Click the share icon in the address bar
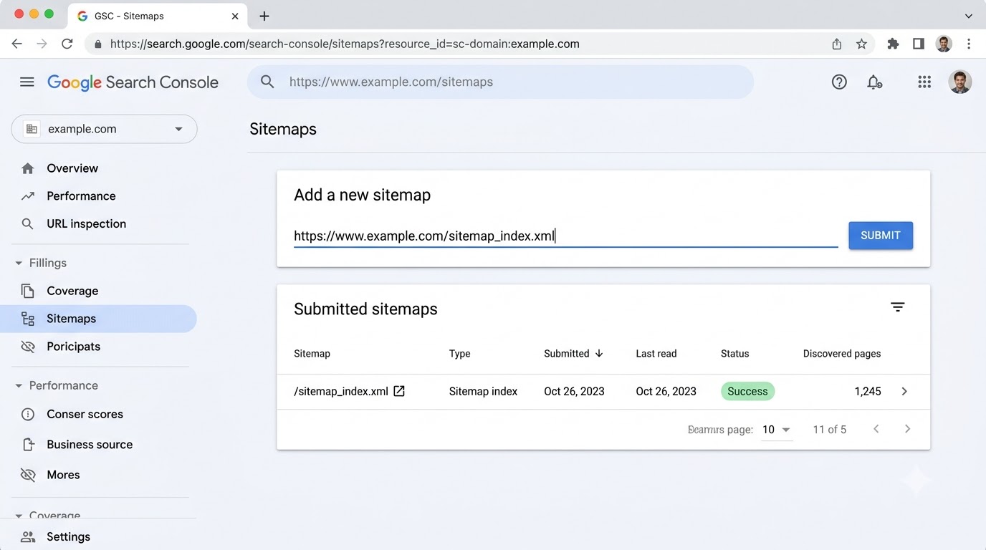Image resolution: width=986 pixels, height=550 pixels. 836,44
